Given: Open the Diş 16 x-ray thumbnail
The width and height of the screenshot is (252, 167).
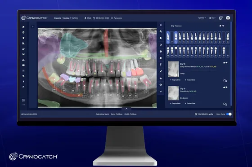Looking at the screenshot, I should 173,69.
